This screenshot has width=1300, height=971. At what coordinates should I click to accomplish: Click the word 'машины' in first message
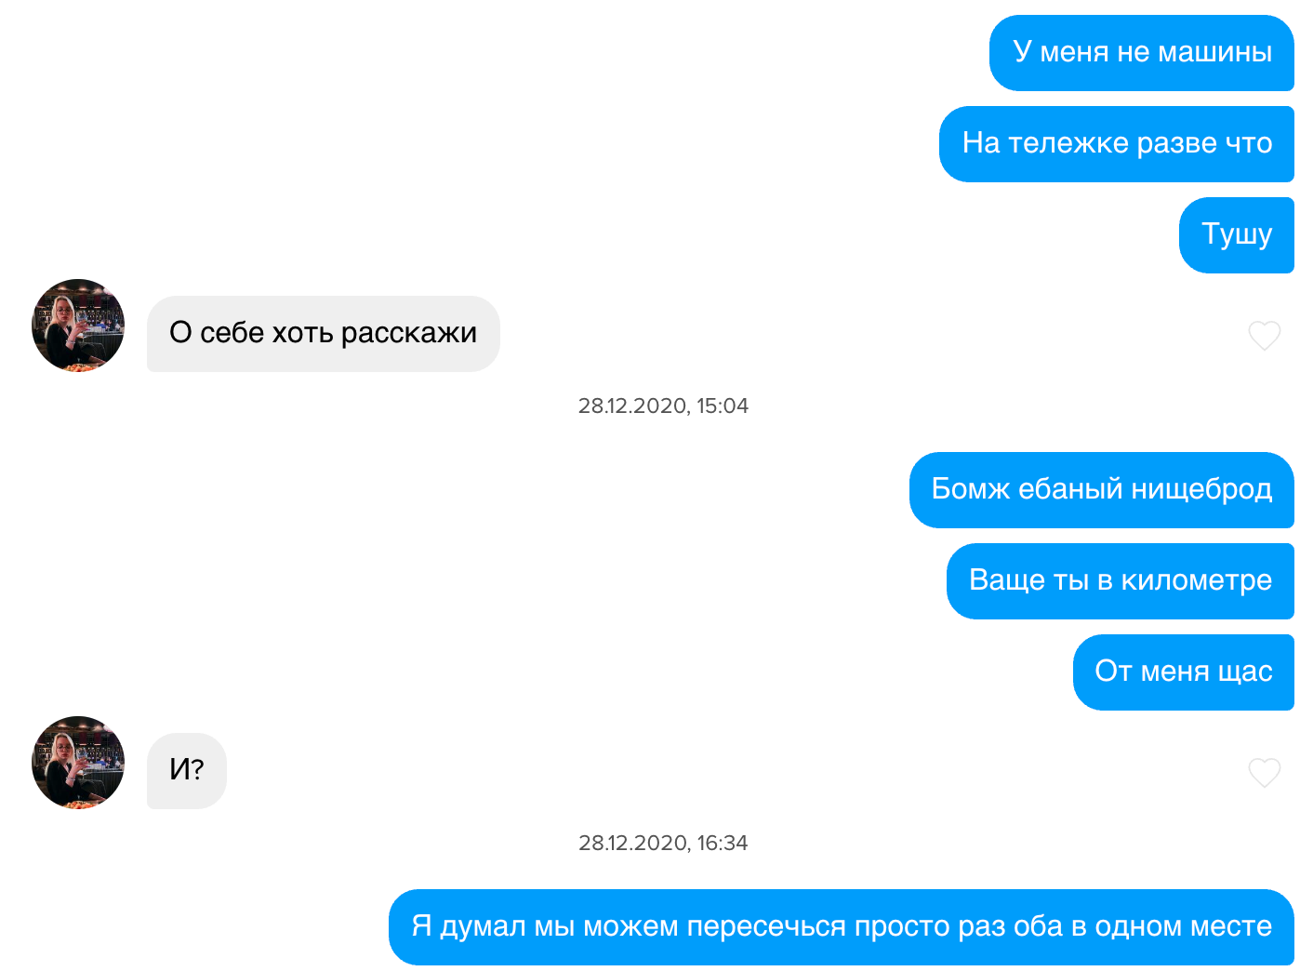(1214, 52)
